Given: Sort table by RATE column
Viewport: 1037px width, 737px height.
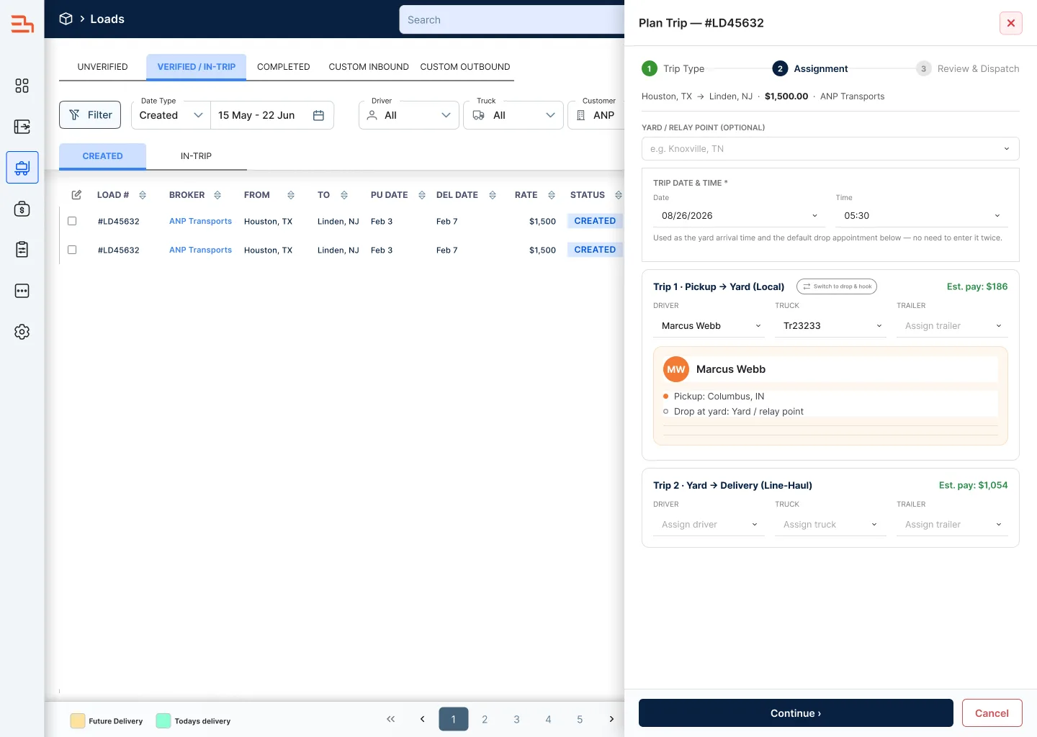Looking at the screenshot, I should click(552, 195).
